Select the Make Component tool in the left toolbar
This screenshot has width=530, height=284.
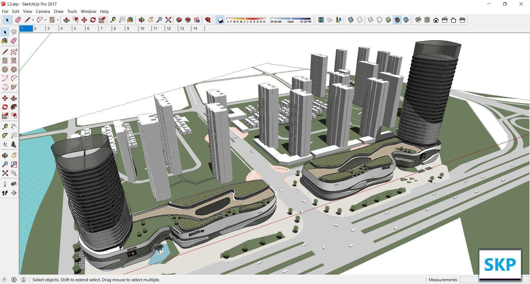(14, 32)
